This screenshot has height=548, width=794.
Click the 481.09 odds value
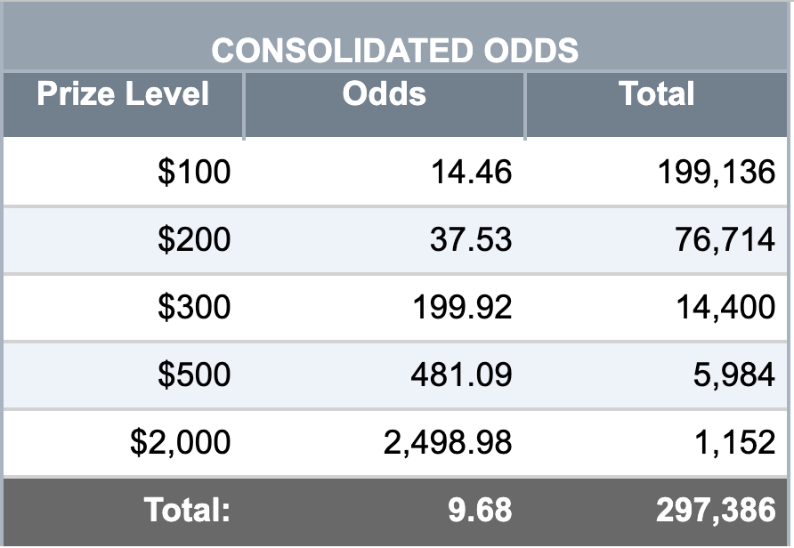click(461, 375)
